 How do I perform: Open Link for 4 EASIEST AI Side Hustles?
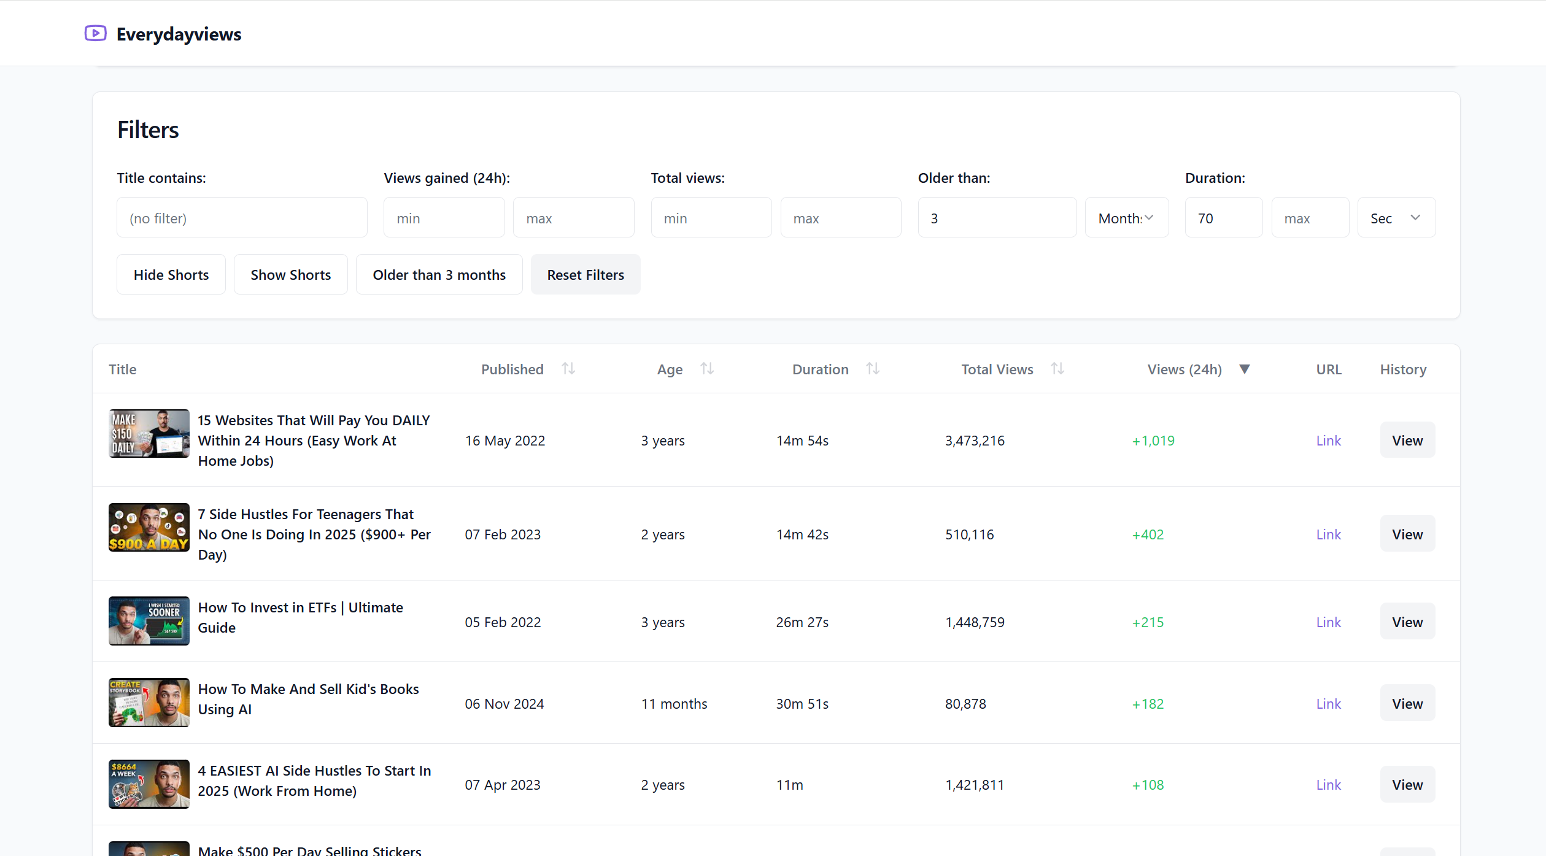(1328, 785)
